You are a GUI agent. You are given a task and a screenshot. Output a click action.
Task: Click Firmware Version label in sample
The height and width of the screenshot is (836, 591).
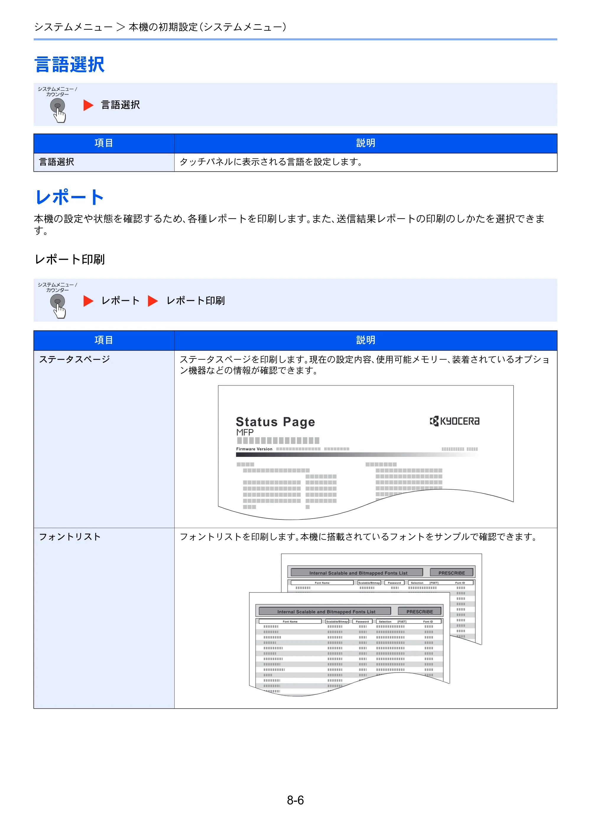coord(254,449)
